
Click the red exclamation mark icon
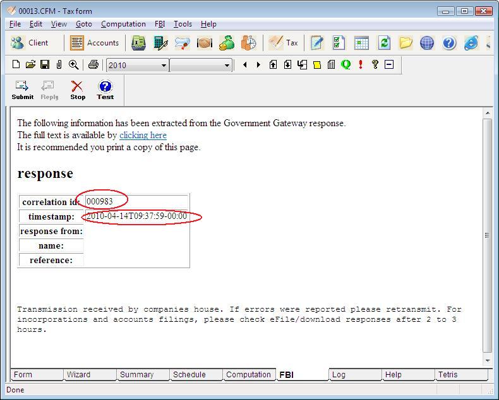click(360, 64)
